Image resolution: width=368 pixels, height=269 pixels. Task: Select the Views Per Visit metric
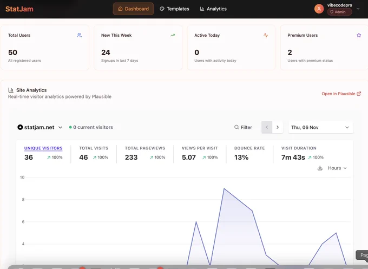(200, 154)
